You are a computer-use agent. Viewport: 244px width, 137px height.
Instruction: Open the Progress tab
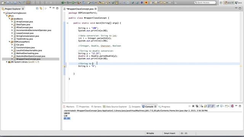[164, 107]
